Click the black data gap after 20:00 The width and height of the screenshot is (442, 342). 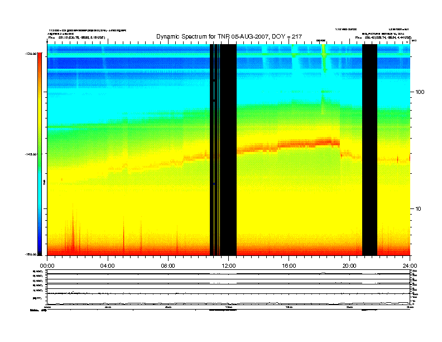(x=369, y=150)
